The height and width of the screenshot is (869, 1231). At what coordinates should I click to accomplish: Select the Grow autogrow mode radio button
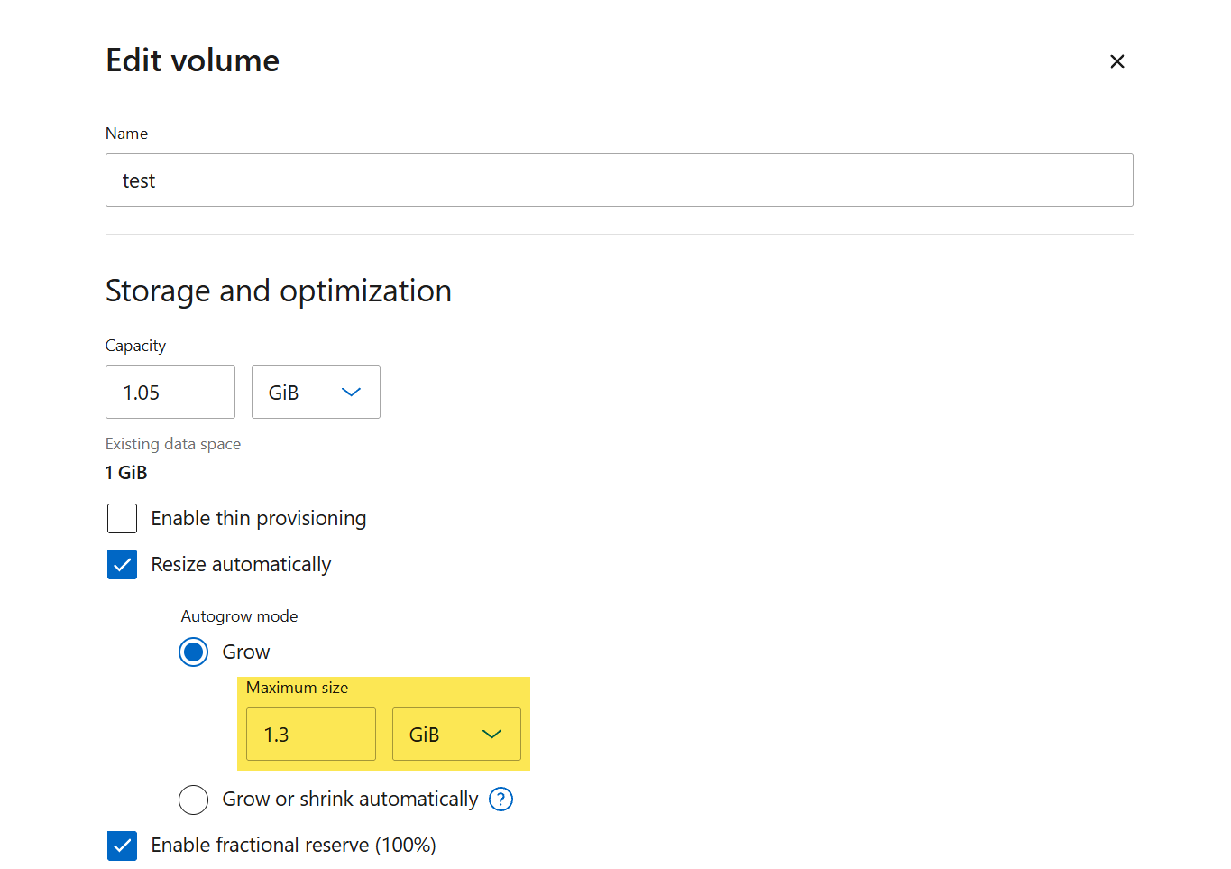[193, 652]
